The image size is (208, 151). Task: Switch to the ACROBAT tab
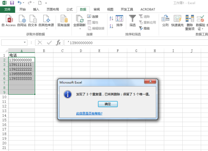pyautogui.click(x=148, y=9)
